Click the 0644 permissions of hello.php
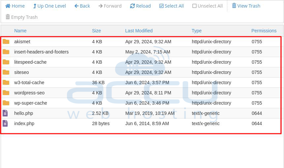The image size is (284, 168). (257, 113)
